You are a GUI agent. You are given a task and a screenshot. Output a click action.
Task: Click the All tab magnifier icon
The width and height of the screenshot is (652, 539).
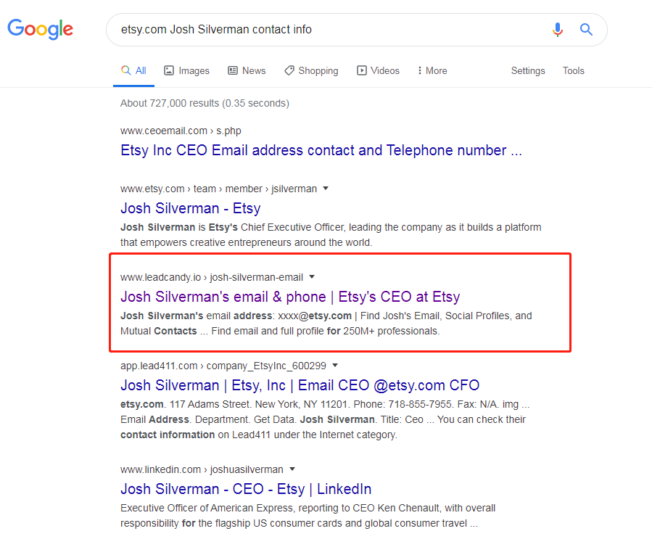tap(125, 70)
